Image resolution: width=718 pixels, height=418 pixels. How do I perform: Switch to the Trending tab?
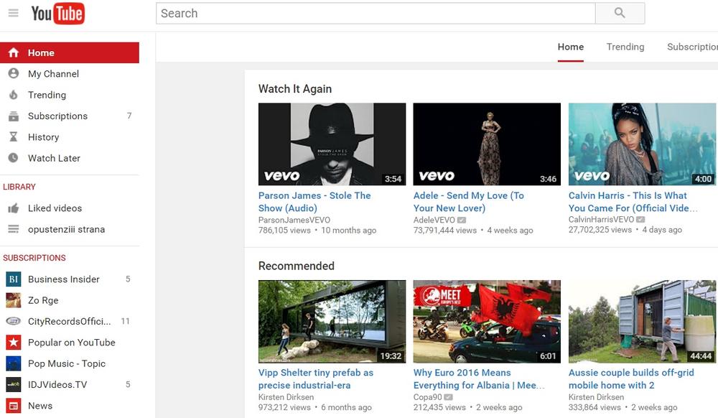point(625,47)
